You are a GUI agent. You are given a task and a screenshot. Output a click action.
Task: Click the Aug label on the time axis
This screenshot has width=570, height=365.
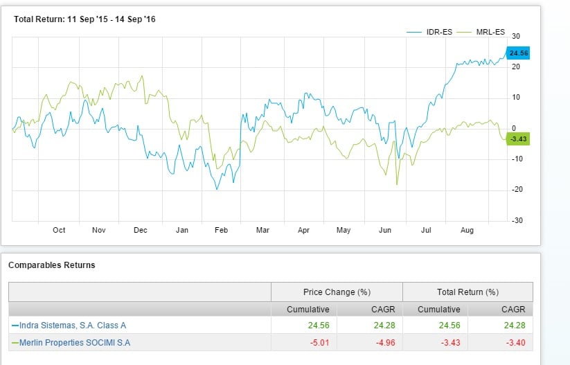click(x=467, y=230)
